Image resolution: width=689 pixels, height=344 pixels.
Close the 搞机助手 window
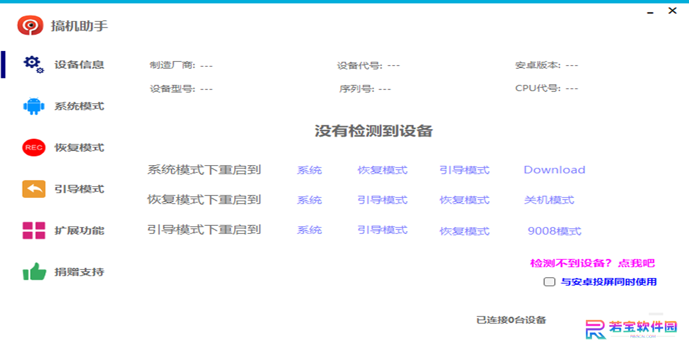click(x=672, y=10)
